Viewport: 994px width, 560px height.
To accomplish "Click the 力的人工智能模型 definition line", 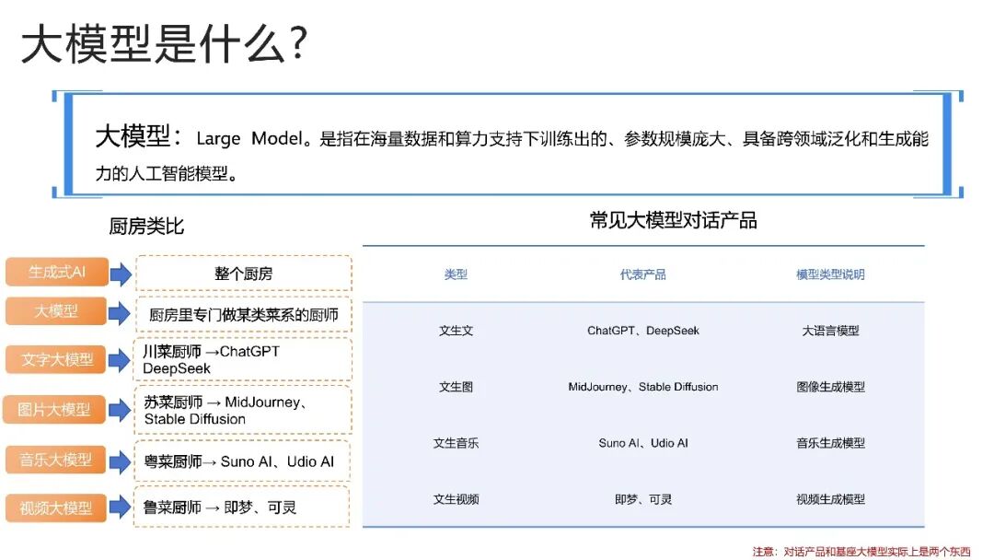I will tap(167, 173).
